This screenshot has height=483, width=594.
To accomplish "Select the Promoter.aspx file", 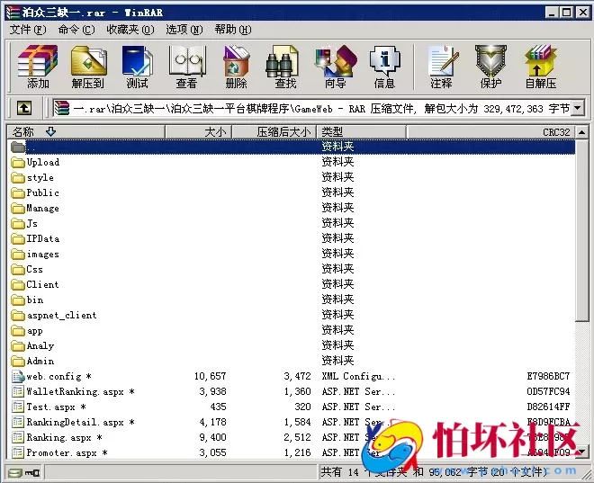I will 59,452.
